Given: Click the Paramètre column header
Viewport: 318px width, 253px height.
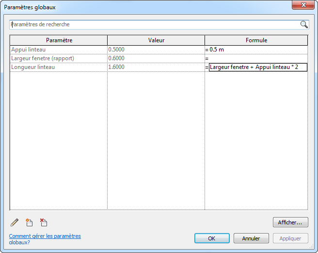Looking at the screenshot, I should point(59,40).
